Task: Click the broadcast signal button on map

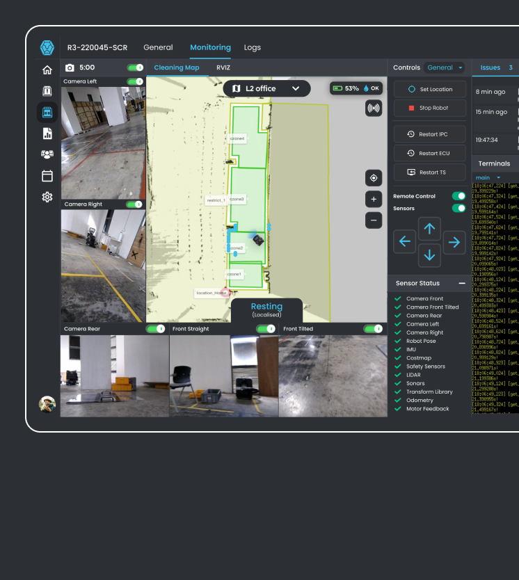Action: click(374, 108)
